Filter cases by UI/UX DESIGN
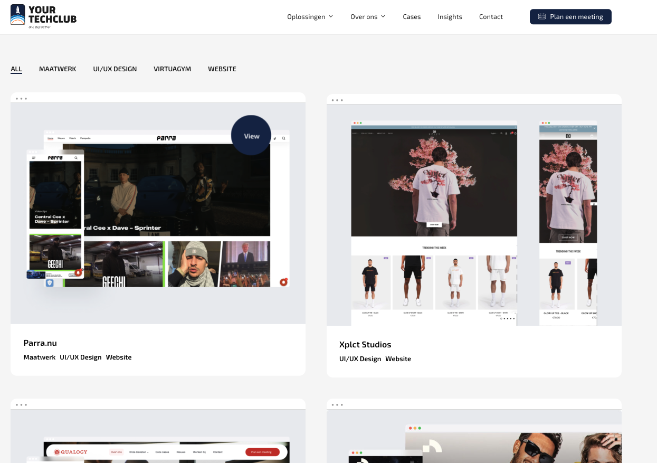The height and width of the screenshot is (463, 657). pos(115,69)
